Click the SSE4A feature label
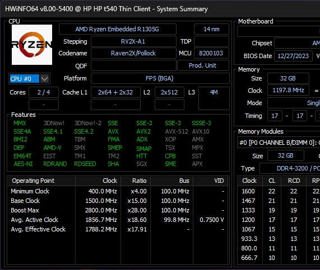The height and width of the screenshot is (270, 320). pos(22,131)
